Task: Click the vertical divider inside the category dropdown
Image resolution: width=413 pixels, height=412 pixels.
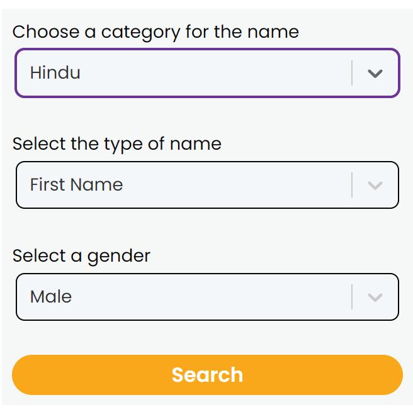Action: click(352, 73)
